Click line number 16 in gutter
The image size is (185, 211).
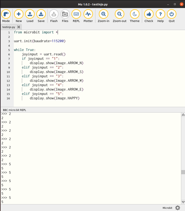[x=8, y=98]
